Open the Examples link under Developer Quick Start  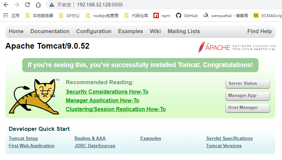(151, 139)
